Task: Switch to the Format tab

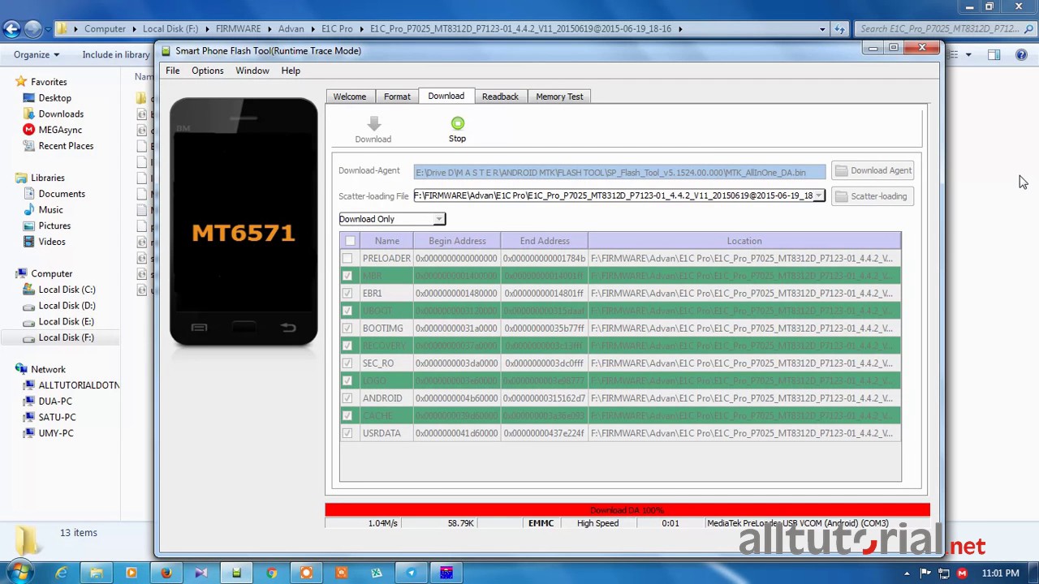Action: pos(397,97)
